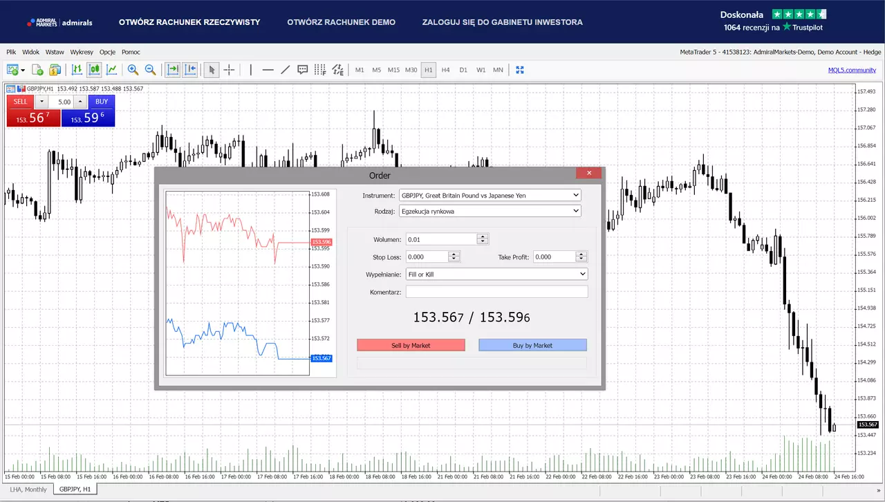
Task: Open the Wstaw menu
Action: [55, 52]
